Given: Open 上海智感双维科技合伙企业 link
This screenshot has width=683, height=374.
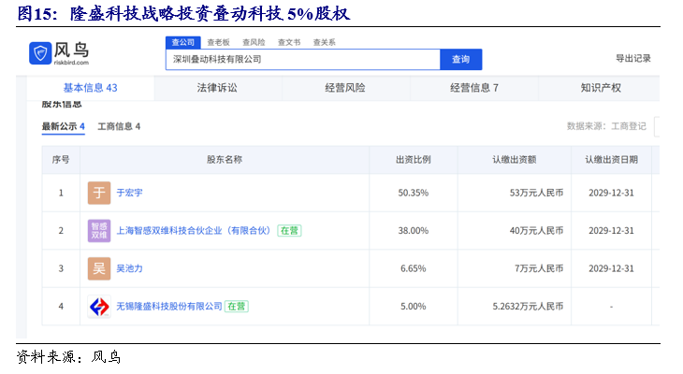Looking at the screenshot, I should pyautogui.click(x=194, y=231).
